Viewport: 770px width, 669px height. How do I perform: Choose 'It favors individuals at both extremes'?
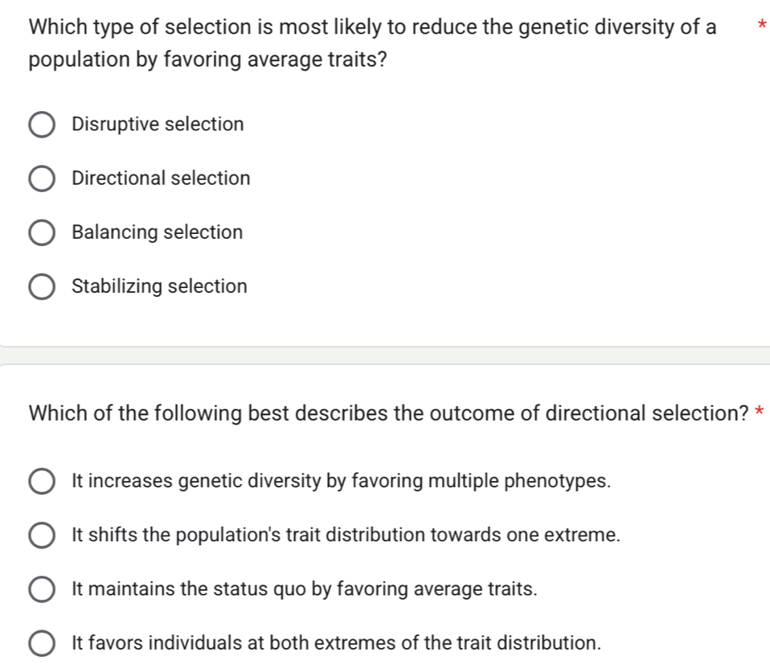[x=42, y=642]
